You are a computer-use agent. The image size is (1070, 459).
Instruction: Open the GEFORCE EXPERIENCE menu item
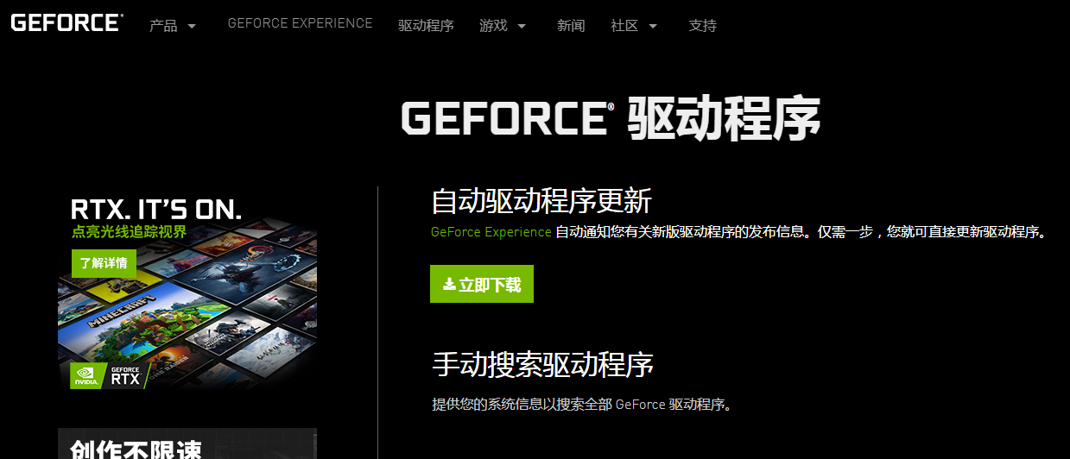pos(300,23)
